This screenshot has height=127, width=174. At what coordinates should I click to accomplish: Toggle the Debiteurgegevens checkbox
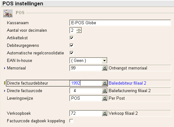coord(72,45)
